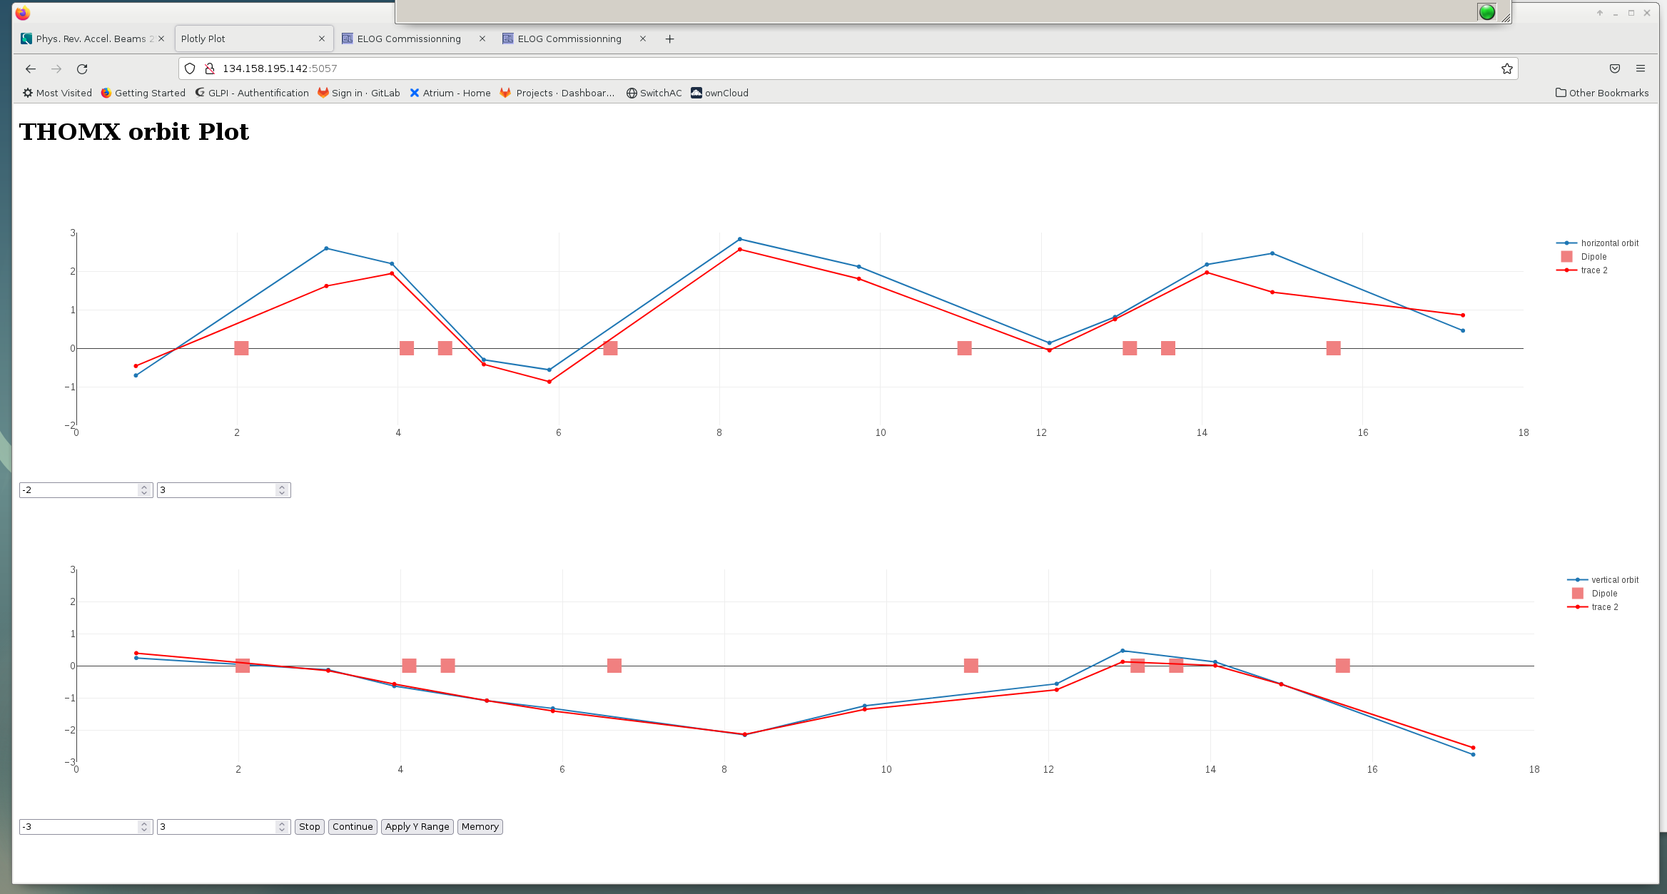The image size is (1667, 894).
Task: Open Firefox application menu
Action: (x=1641, y=68)
